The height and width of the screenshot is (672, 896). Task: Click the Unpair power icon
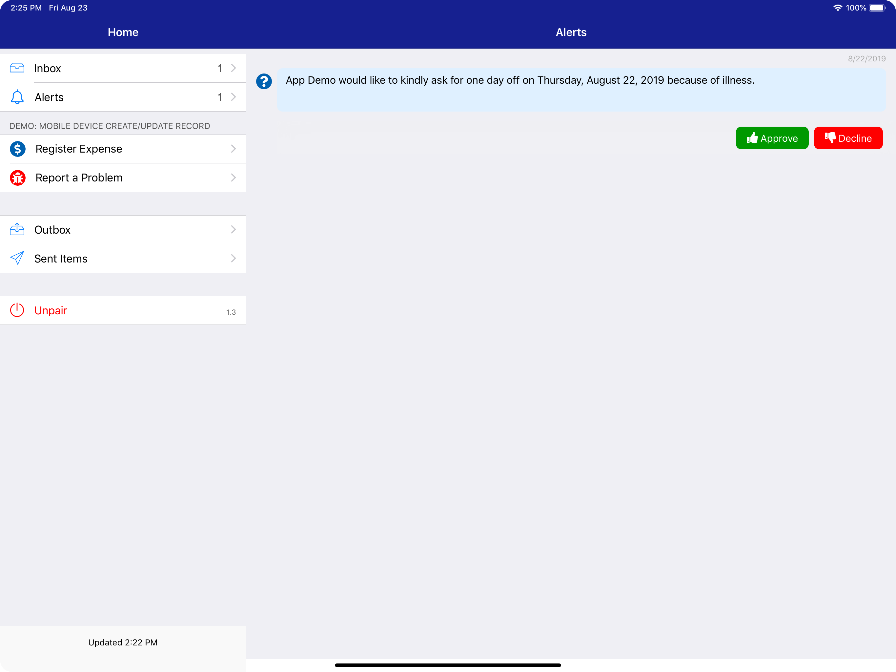pyautogui.click(x=17, y=310)
